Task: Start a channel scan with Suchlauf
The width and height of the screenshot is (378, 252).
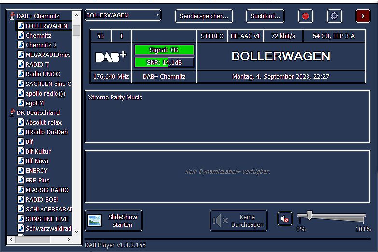Action: tap(265, 16)
